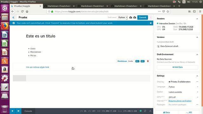Delete the cell with the trash icon
Screen dimensions: 203x114
[x=148, y=61]
